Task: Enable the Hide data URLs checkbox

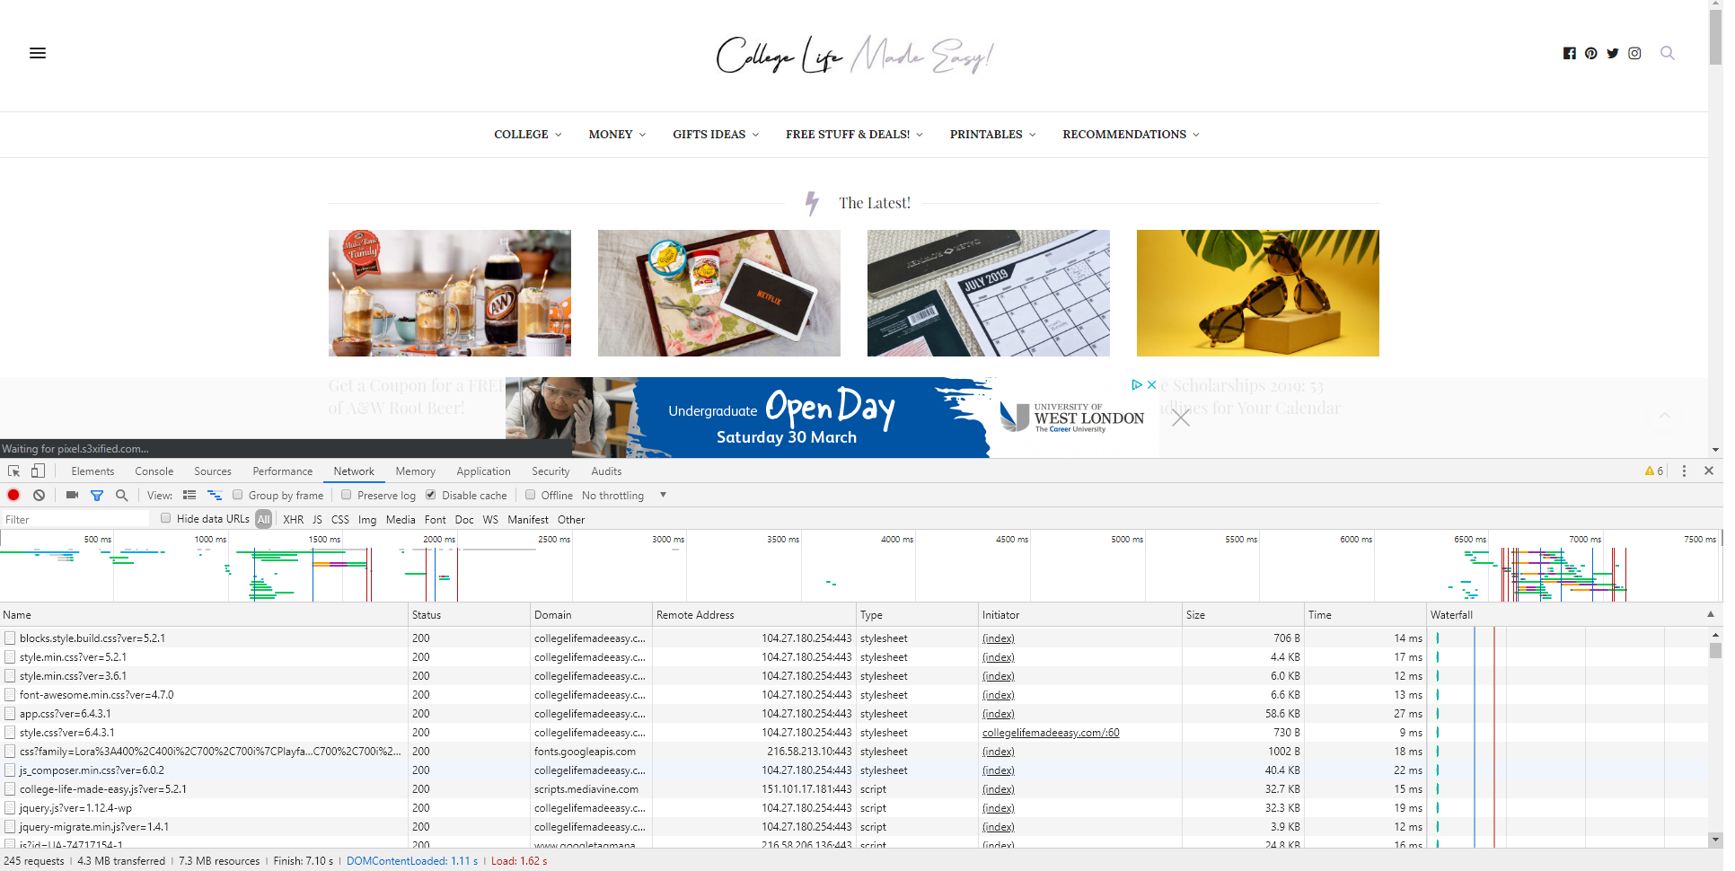Action: (165, 518)
